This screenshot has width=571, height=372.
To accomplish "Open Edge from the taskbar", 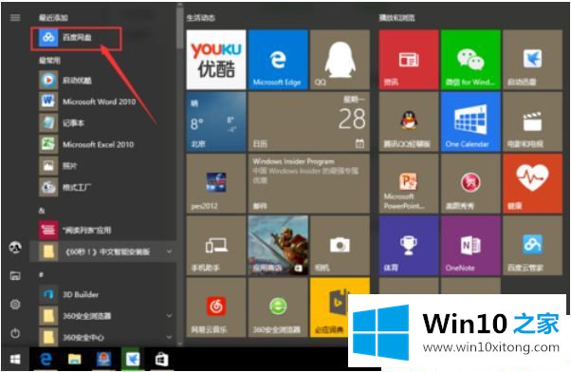I will 46,360.
